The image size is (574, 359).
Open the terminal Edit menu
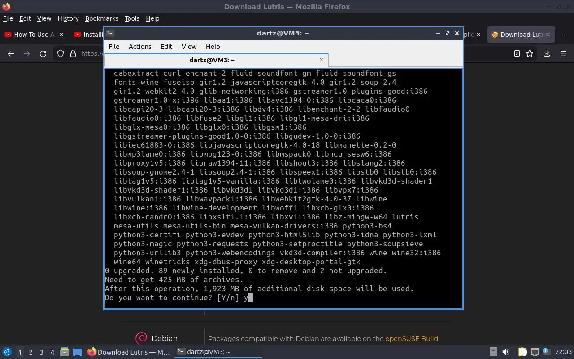point(166,47)
